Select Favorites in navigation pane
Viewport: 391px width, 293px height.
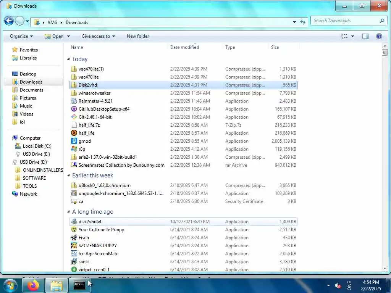pos(25,50)
